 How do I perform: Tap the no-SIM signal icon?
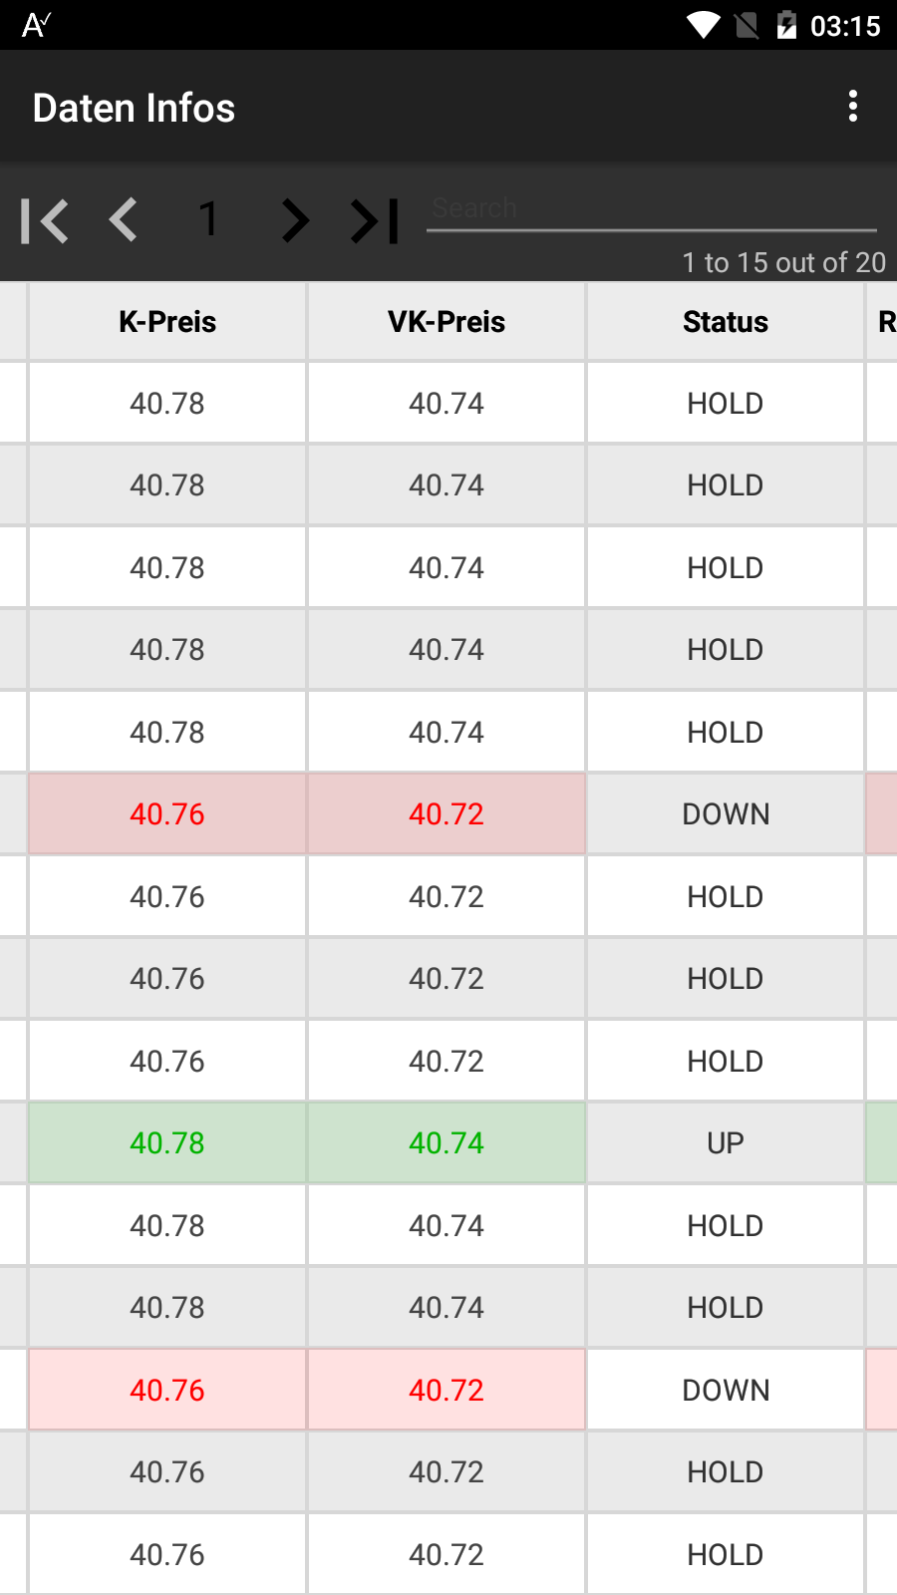click(746, 25)
